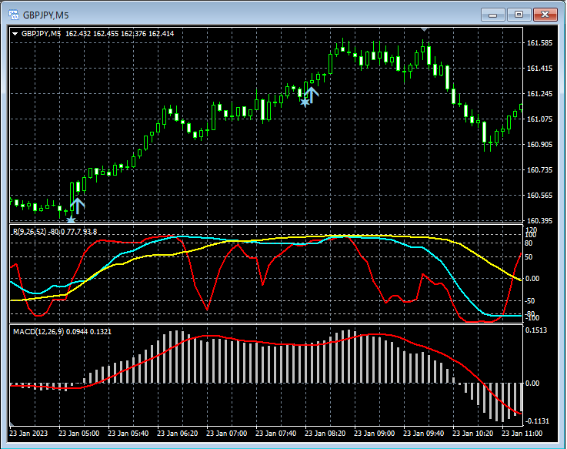Viewport: 567px width, 449px height.
Task: Click the 161.075 price scale label
Action: point(539,119)
